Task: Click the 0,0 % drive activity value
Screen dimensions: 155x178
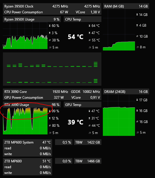Action: [x=67, y=161]
